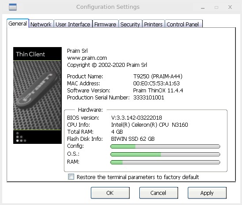Open the Printers tab
The image size is (242, 205).
[x=153, y=24]
